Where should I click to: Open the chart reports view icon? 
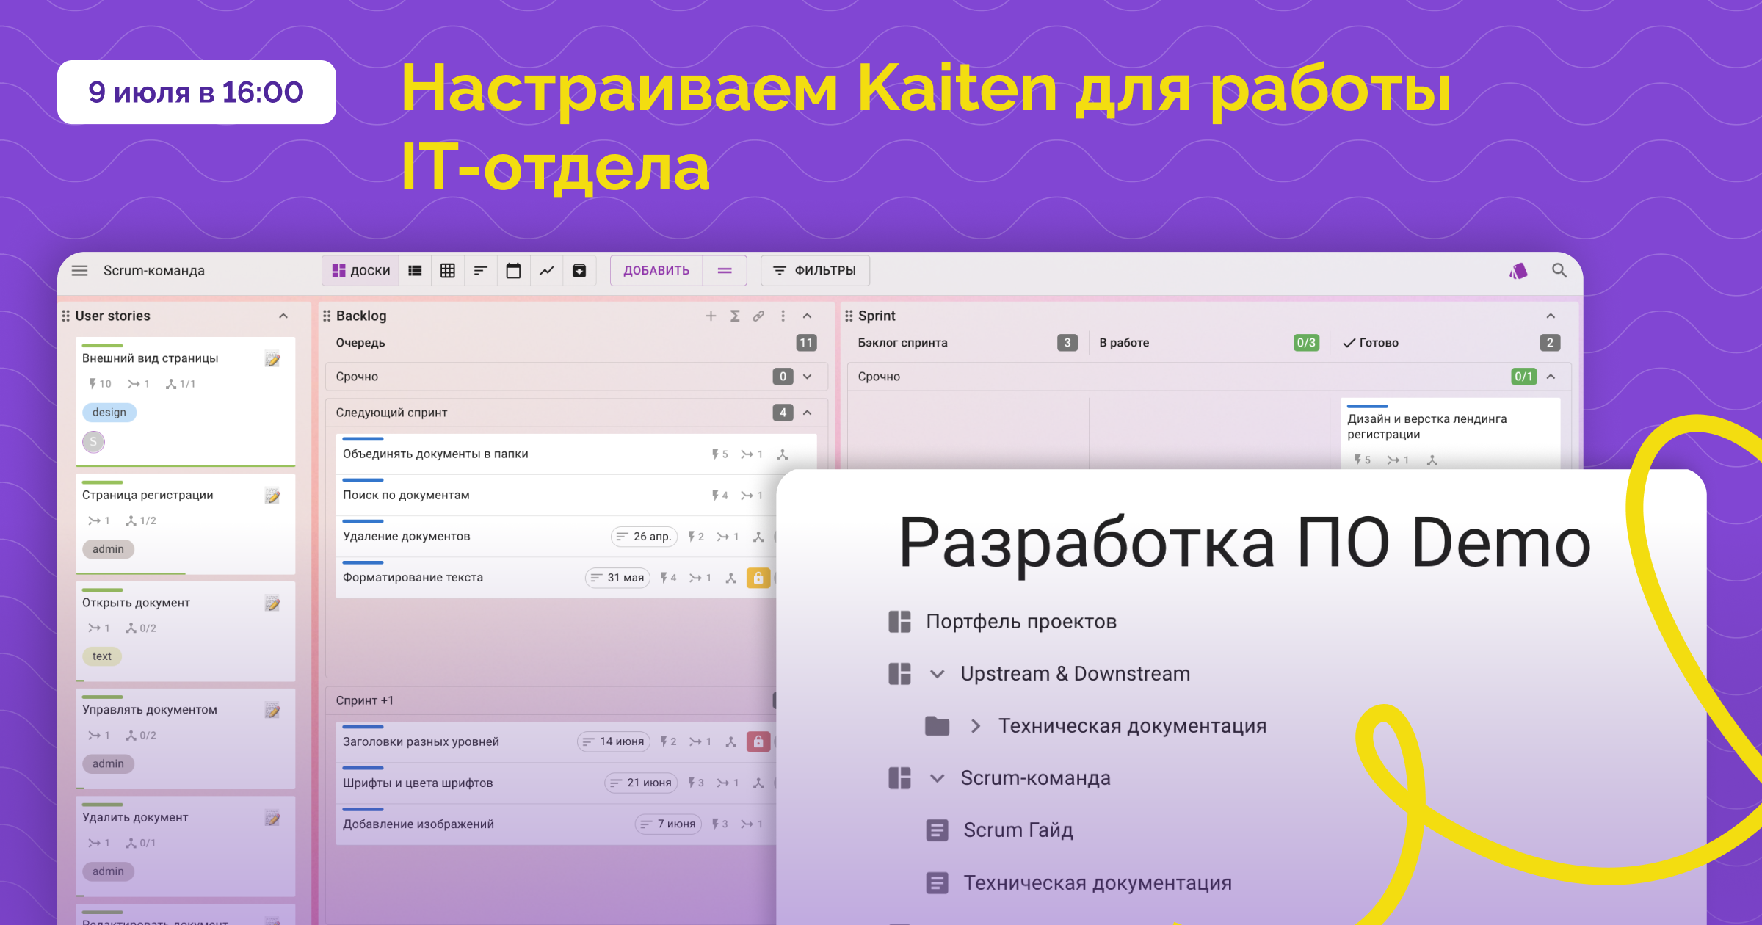[547, 271]
